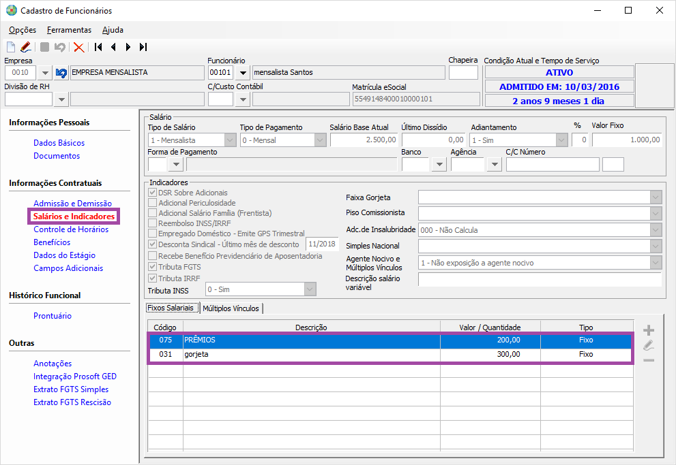Toggle Empregado Doméstico GPS Trimestral checkbox
The height and width of the screenshot is (465, 676).
152,234
